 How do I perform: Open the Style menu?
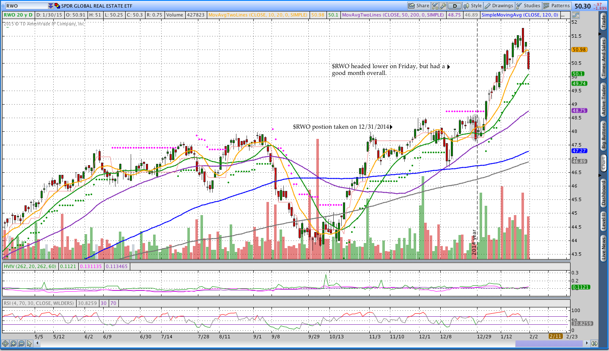tap(473, 6)
